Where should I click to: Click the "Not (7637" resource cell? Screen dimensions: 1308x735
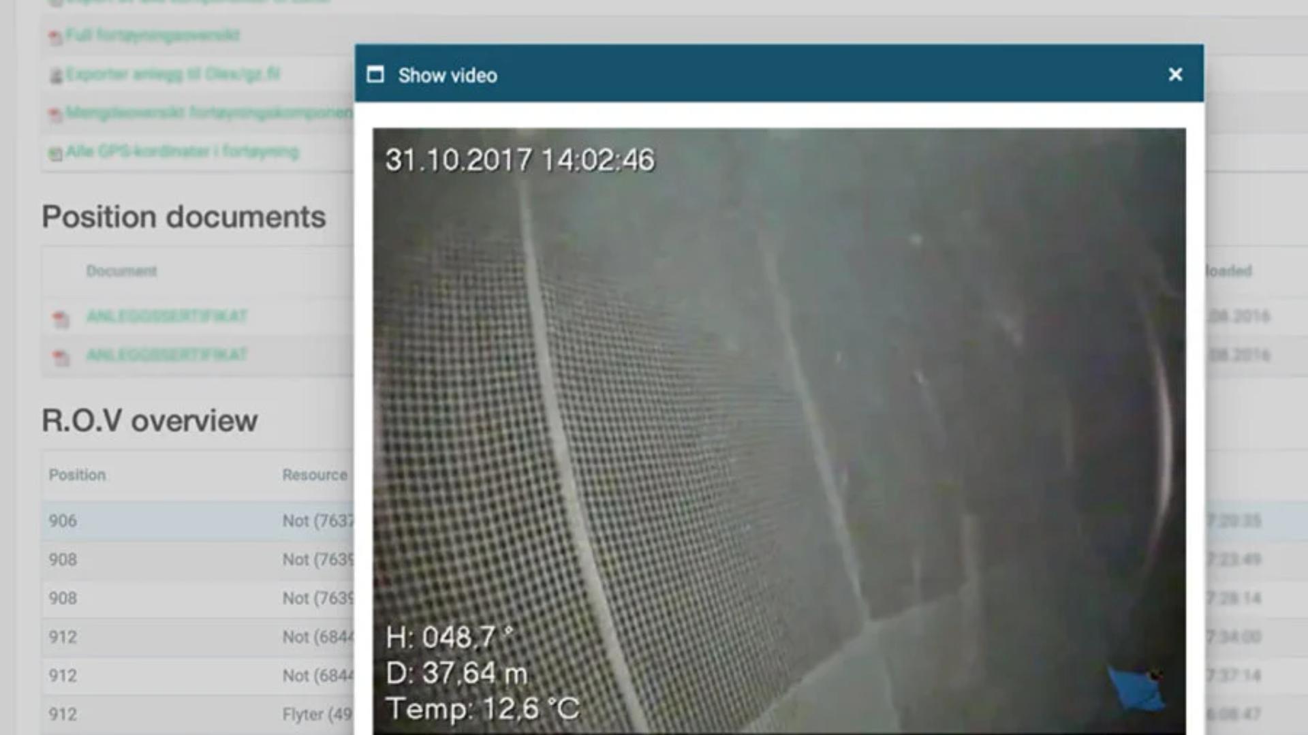(x=318, y=521)
